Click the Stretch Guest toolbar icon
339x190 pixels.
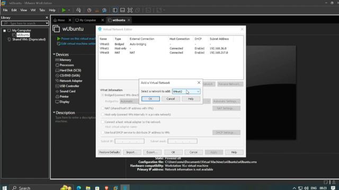[x=159, y=10]
